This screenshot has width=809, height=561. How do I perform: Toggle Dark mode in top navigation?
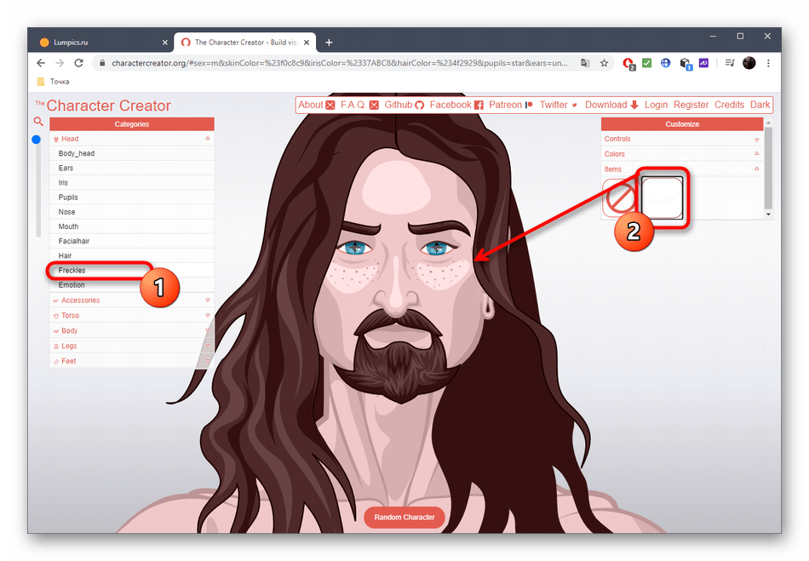click(x=760, y=105)
